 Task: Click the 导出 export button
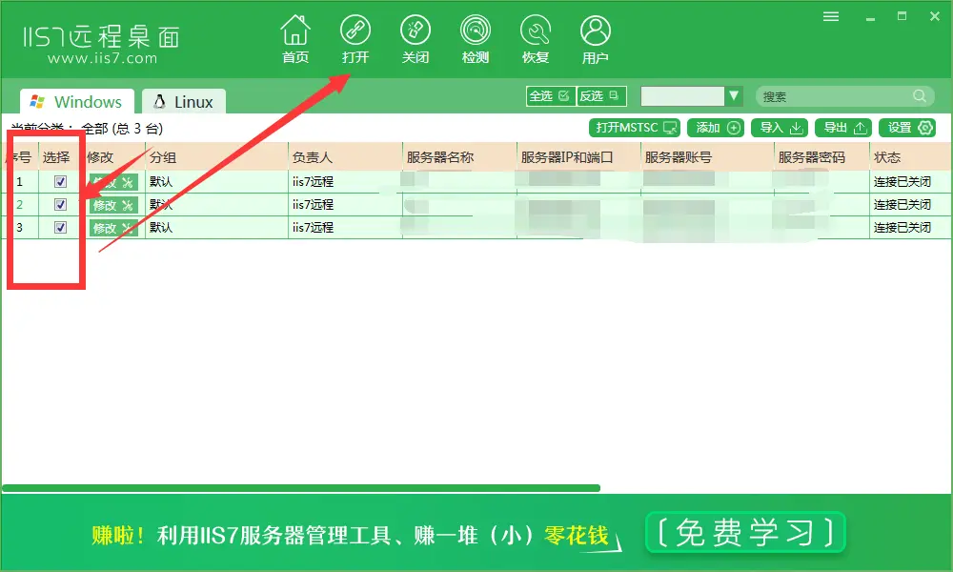(x=843, y=128)
